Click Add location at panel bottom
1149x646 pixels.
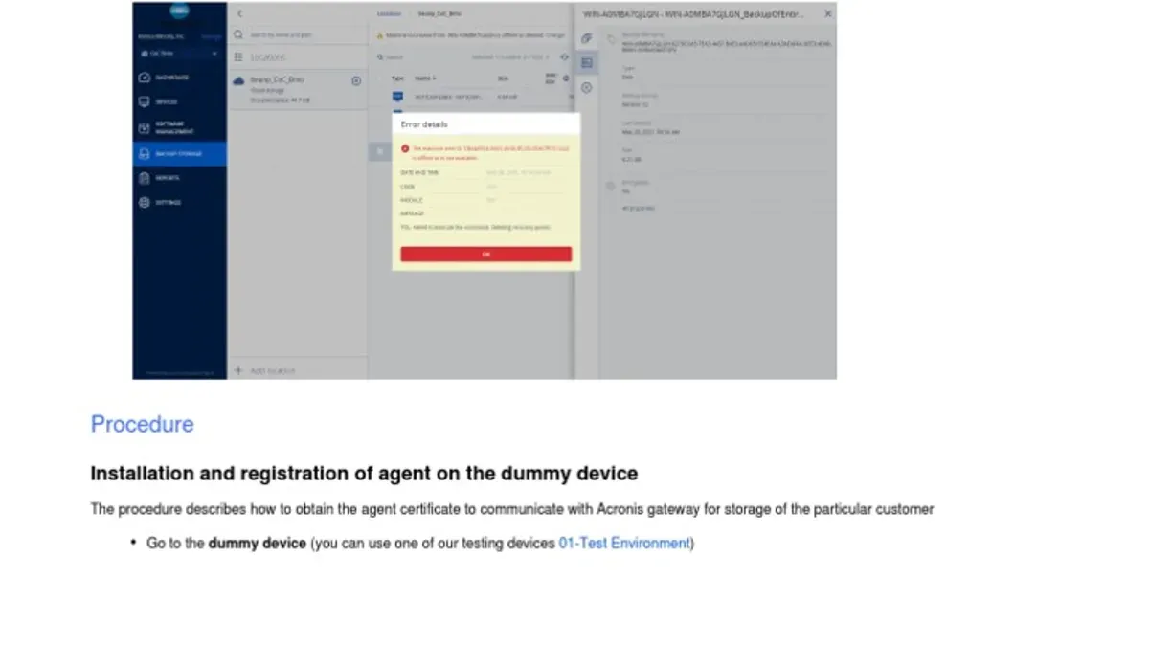264,370
